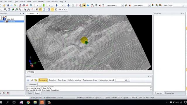The width and height of the screenshot is (187, 105).
Task: Toggle the highlighted black solid box icon
Action: tap(84, 5)
